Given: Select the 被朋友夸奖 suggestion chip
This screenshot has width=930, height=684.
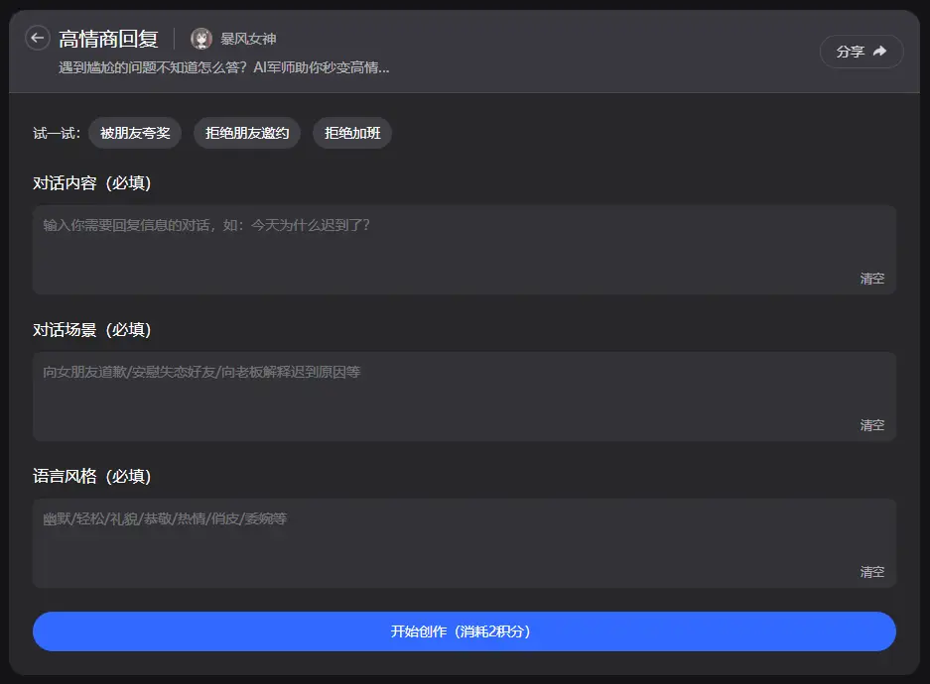Looking at the screenshot, I should [x=135, y=132].
